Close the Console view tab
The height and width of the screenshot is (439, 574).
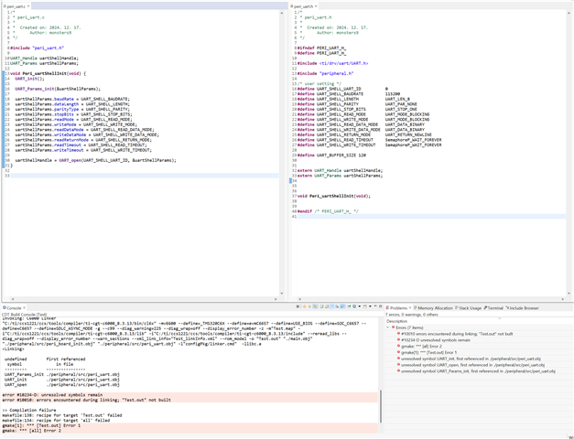point(25,308)
